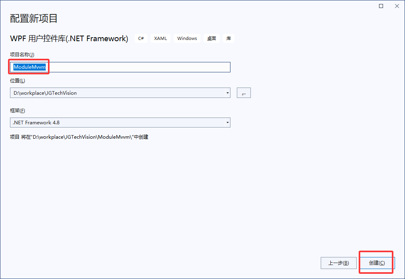Click the 框架(F) field label
The width and height of the screenshot is (405, 279).
(17, 110)
